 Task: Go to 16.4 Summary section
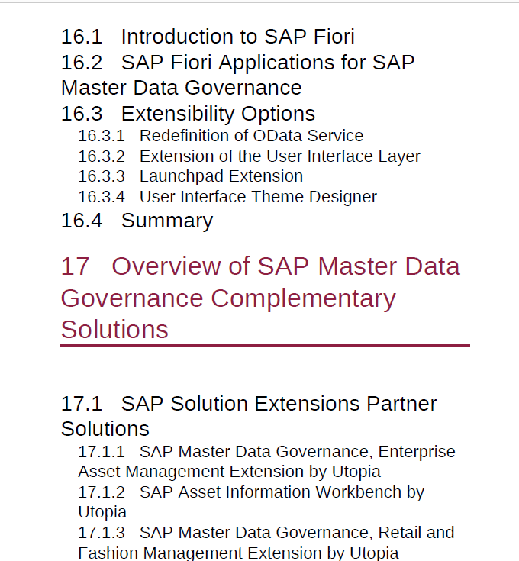[137, 221]
